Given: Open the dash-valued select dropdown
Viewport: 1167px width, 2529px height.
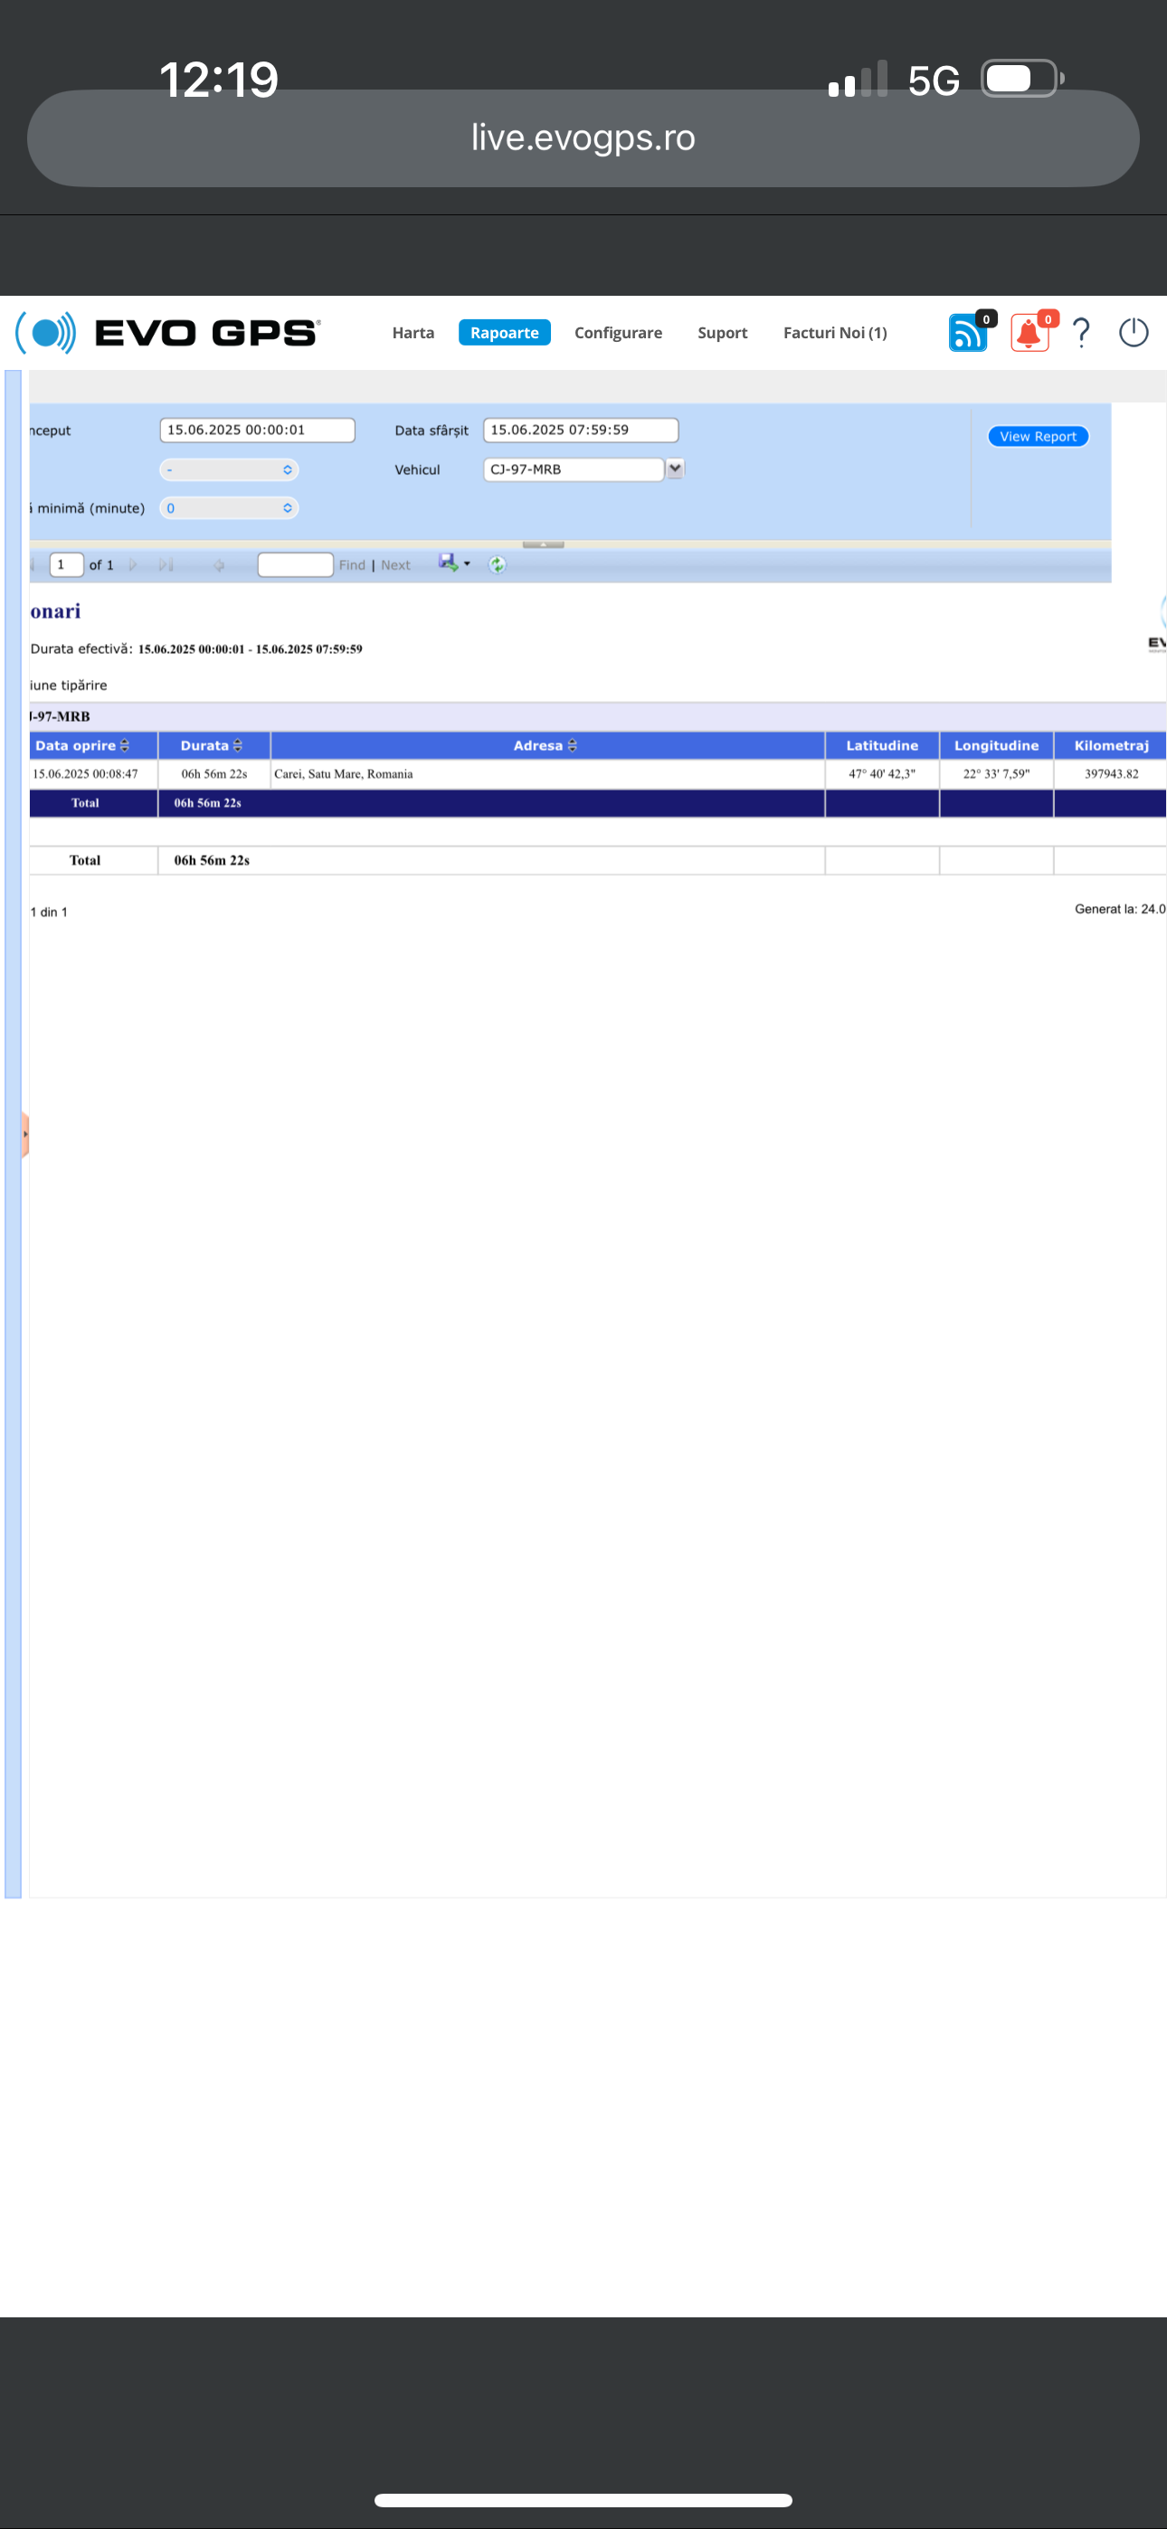Looking at the screenshot, I should [229, 470].
